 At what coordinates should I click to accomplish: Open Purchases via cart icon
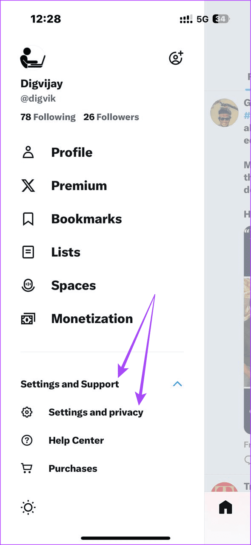[27, 468]
